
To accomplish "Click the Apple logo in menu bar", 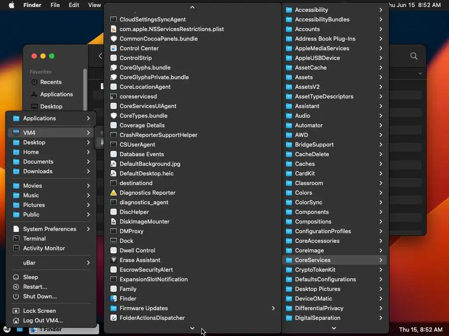I will (x=11, y=5).
